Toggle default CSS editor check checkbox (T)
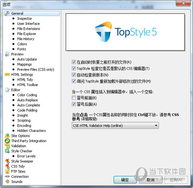 click(74, 68)
